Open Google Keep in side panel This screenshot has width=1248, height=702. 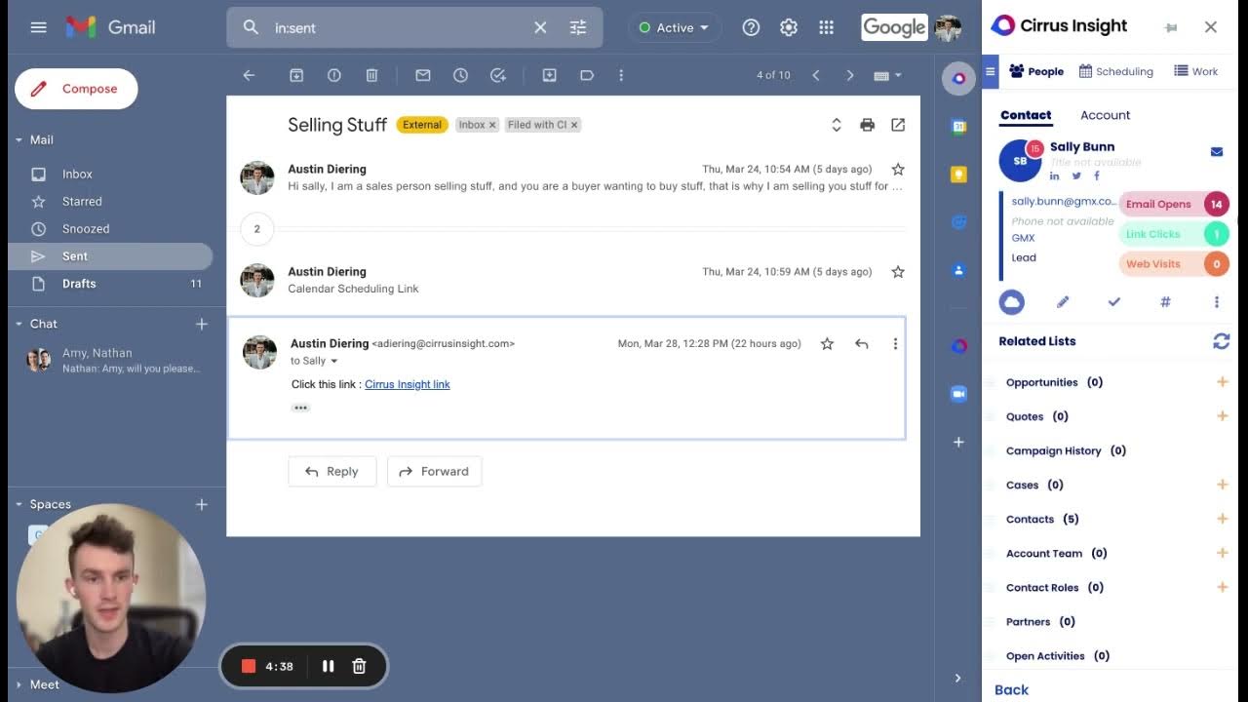click(958, 175)
